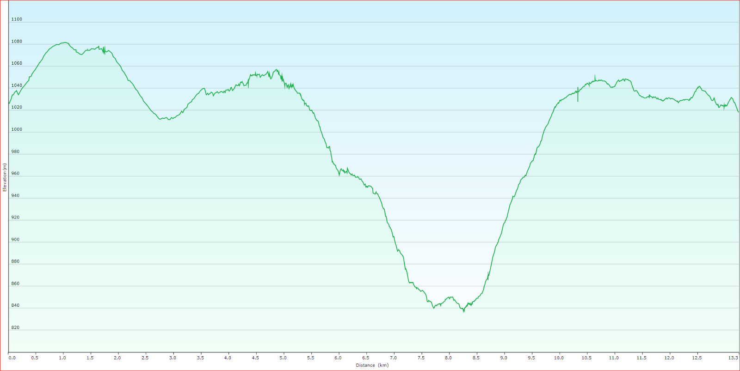Click the 7.5 distance axis label
The height and width of the screenshot is (371, 740).
421,358
